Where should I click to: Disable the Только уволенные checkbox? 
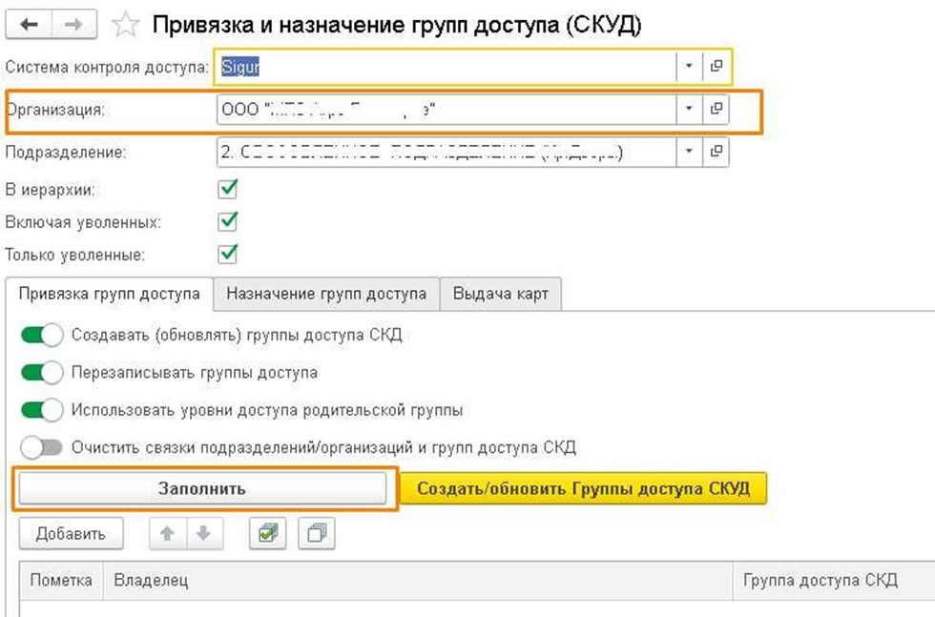[227, 255]
